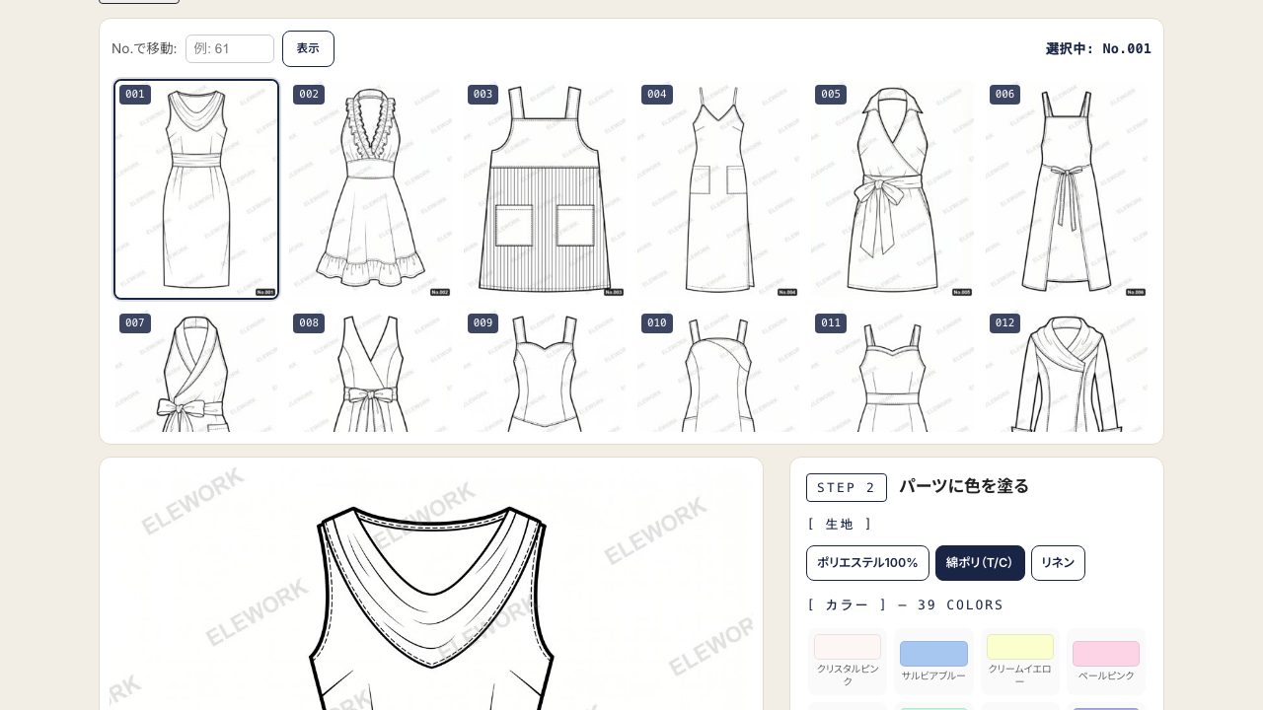The image size is (1263, 710).
Task: Select shawl wrap dress thumbnail 007
Action: pyautogui.click(x=196, y=371)
